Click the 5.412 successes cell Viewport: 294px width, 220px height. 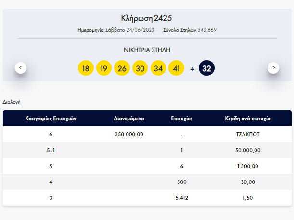[x=182, y=198]
